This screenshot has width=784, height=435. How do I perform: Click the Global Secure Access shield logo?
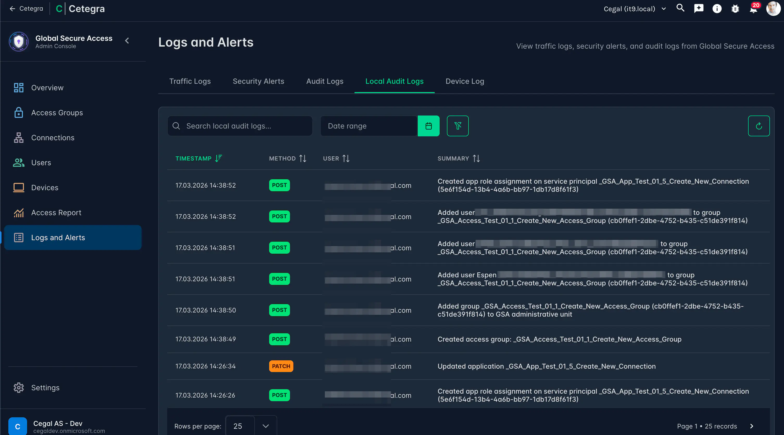pos(18,41)
